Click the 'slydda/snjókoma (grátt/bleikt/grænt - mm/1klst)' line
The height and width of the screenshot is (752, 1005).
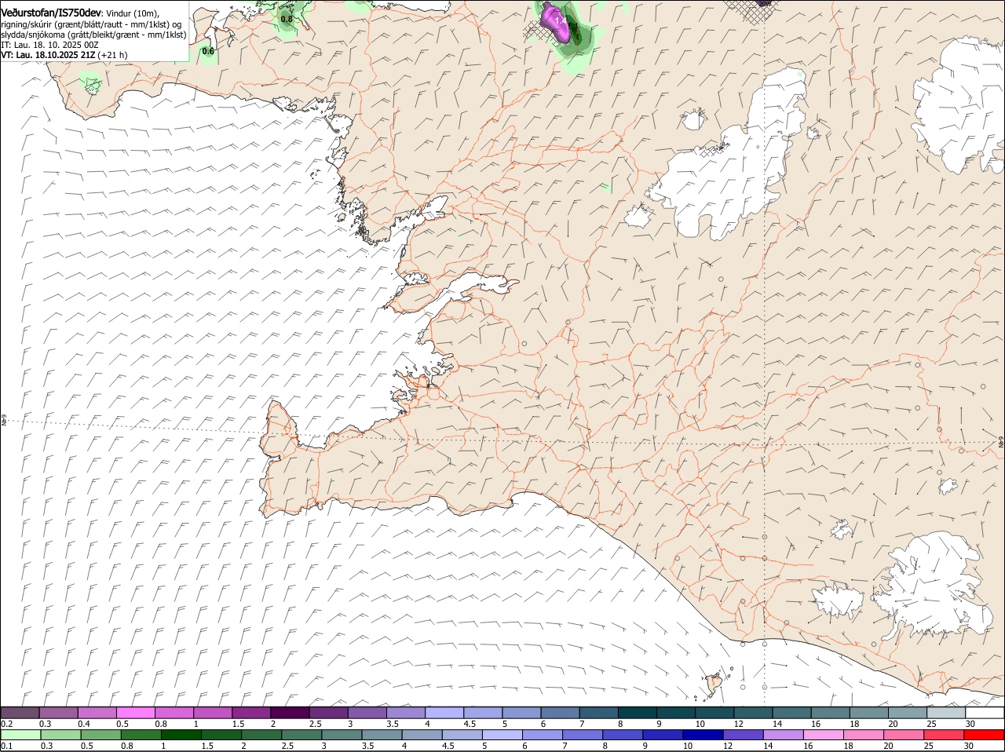point(93,35)
